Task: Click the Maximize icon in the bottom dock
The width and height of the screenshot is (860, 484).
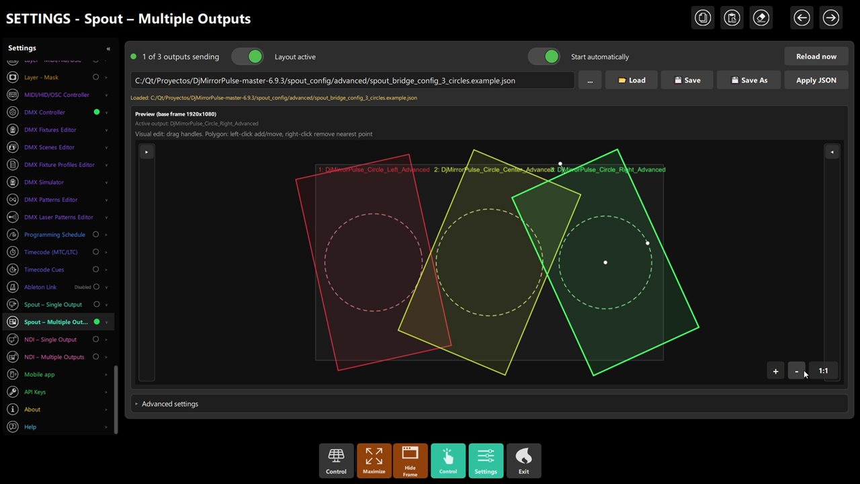Action: (374, 460)
